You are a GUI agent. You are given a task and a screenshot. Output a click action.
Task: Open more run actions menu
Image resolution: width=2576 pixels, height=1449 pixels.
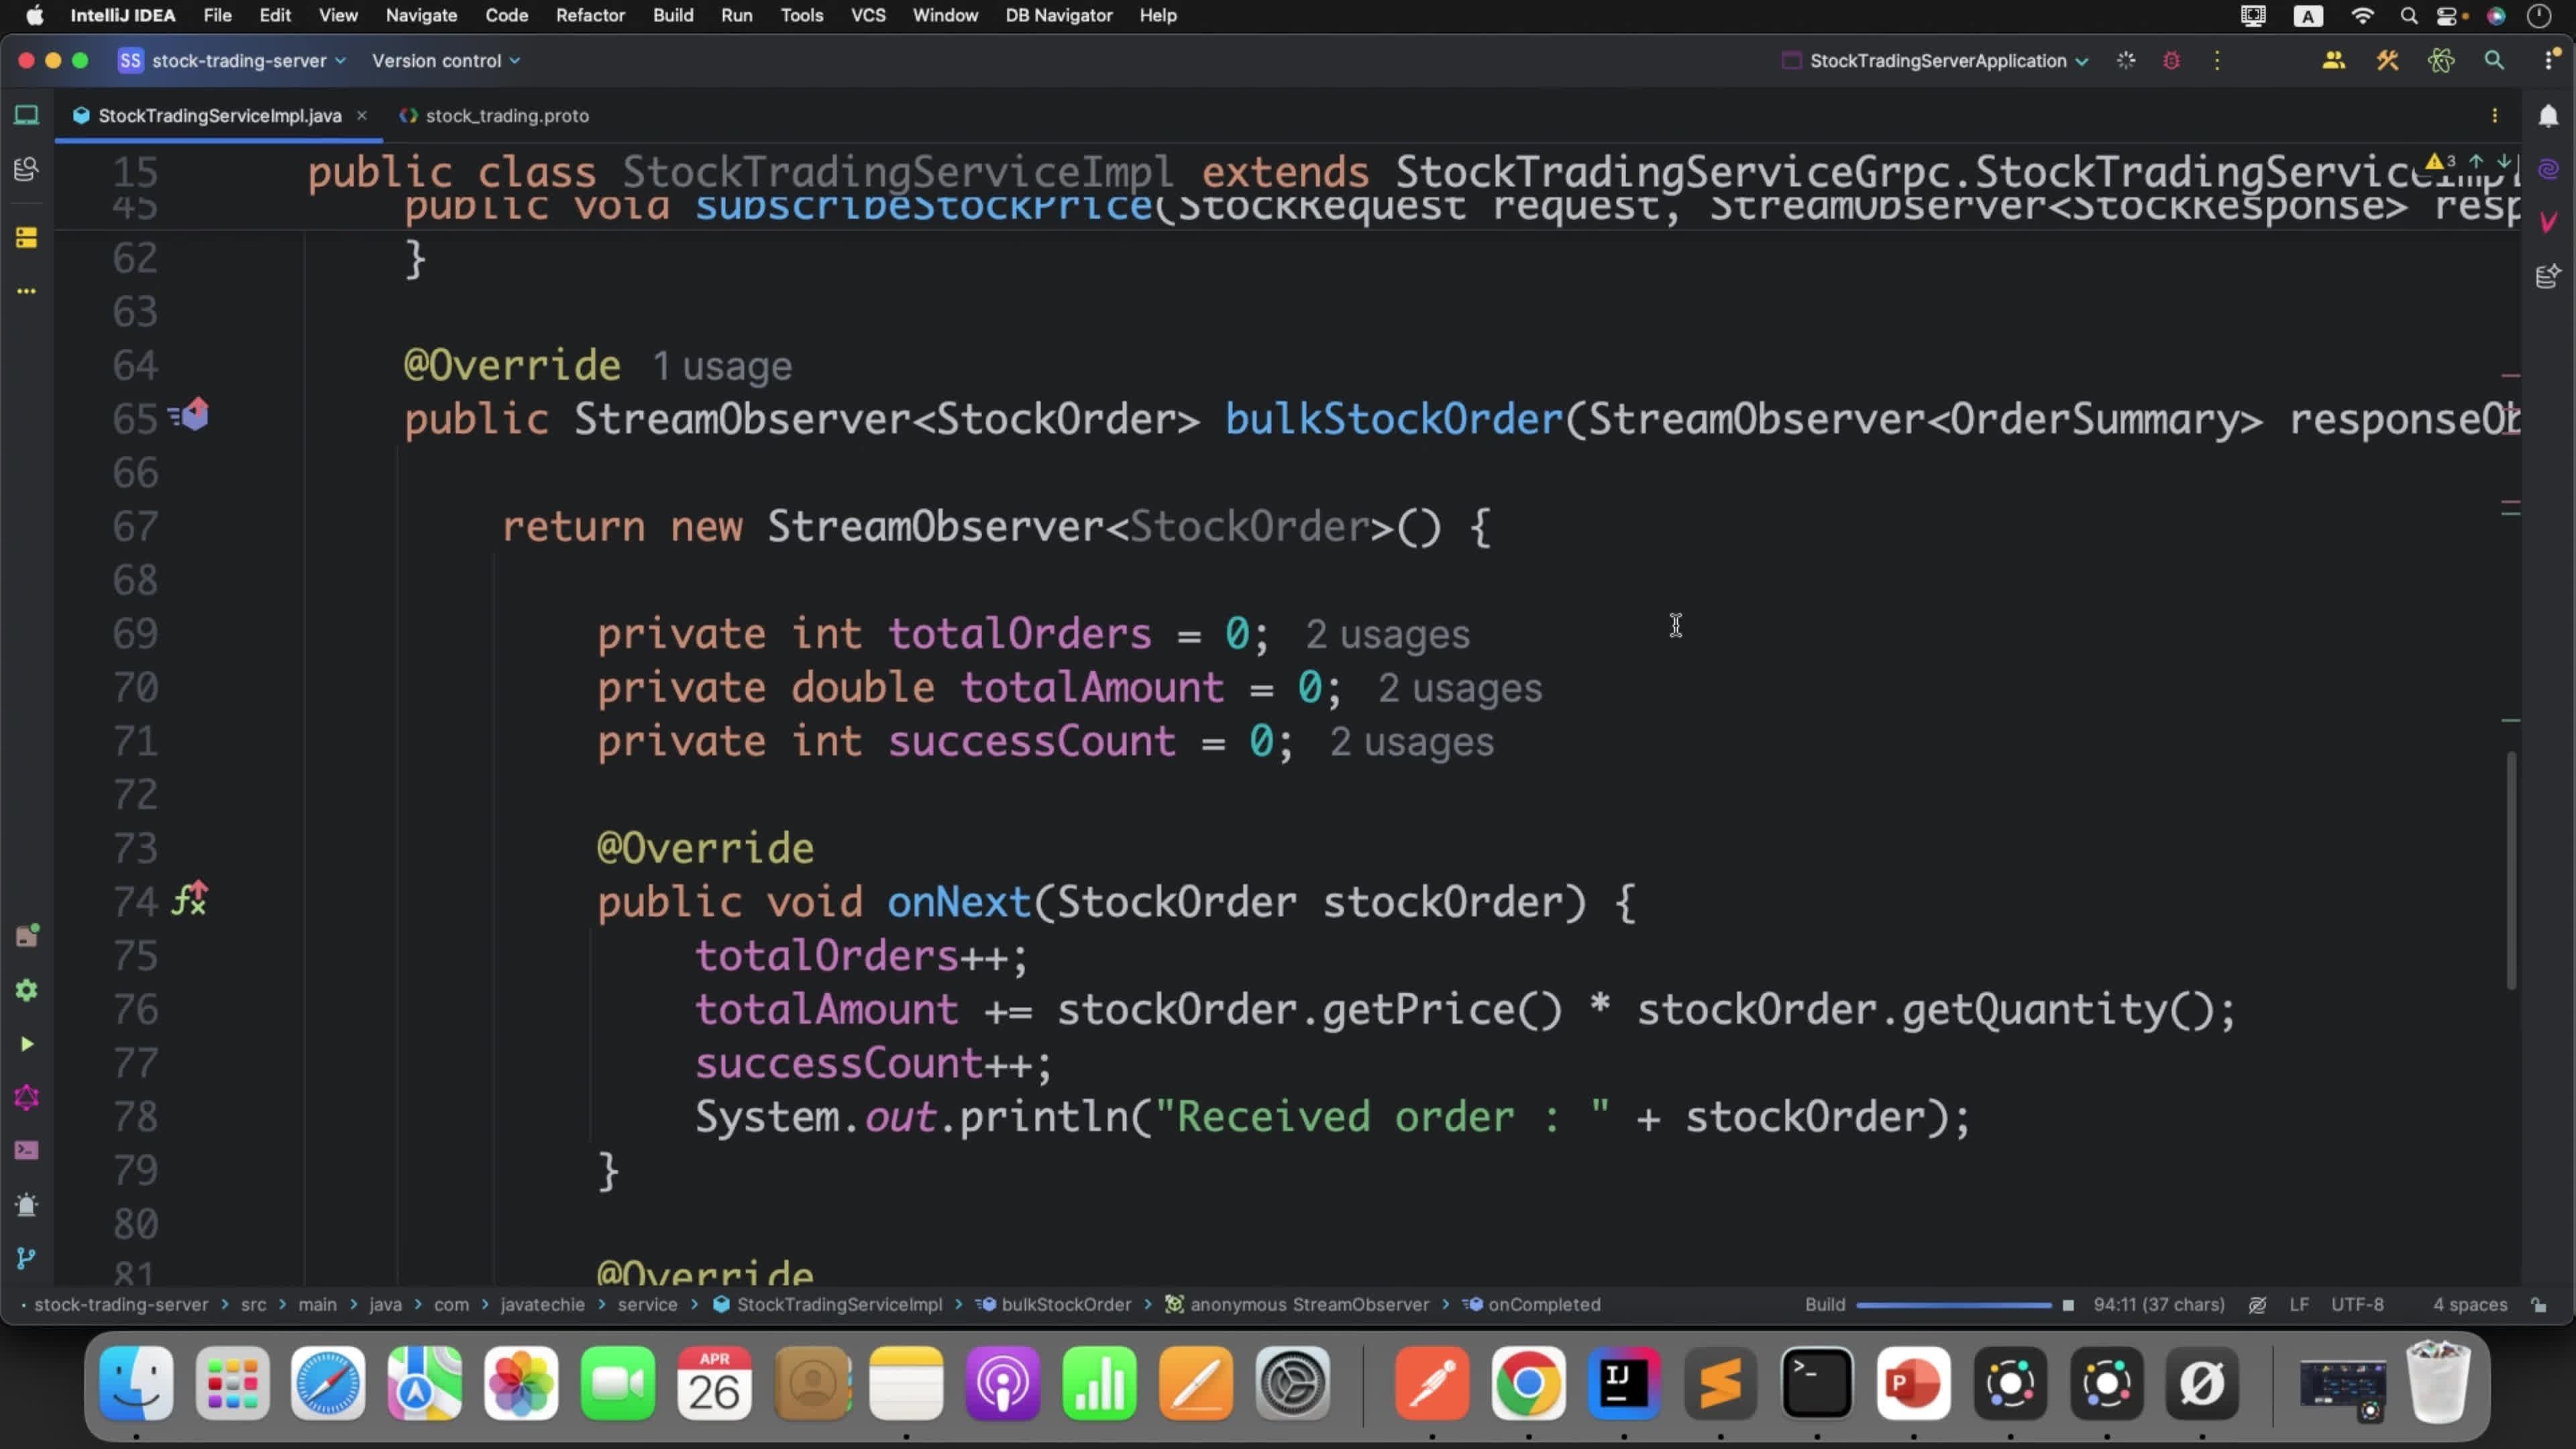[x=2217, y=61]
